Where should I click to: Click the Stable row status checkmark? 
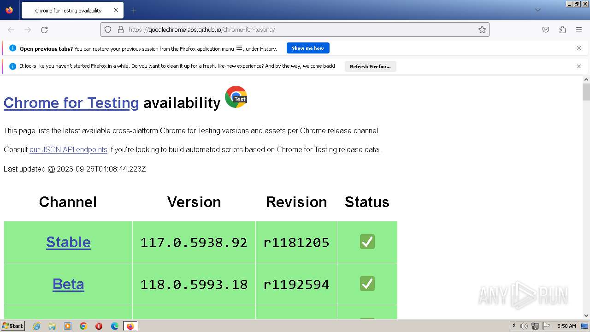[x=367, y=242]
